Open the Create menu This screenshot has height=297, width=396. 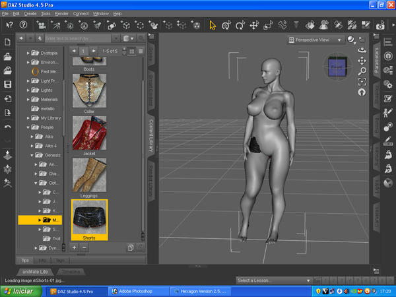point(30,14)
